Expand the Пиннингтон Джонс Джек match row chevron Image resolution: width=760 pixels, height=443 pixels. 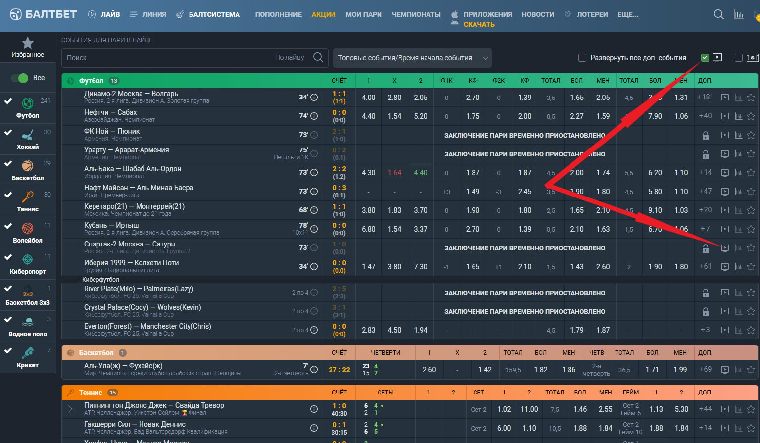tap(70, 409)
